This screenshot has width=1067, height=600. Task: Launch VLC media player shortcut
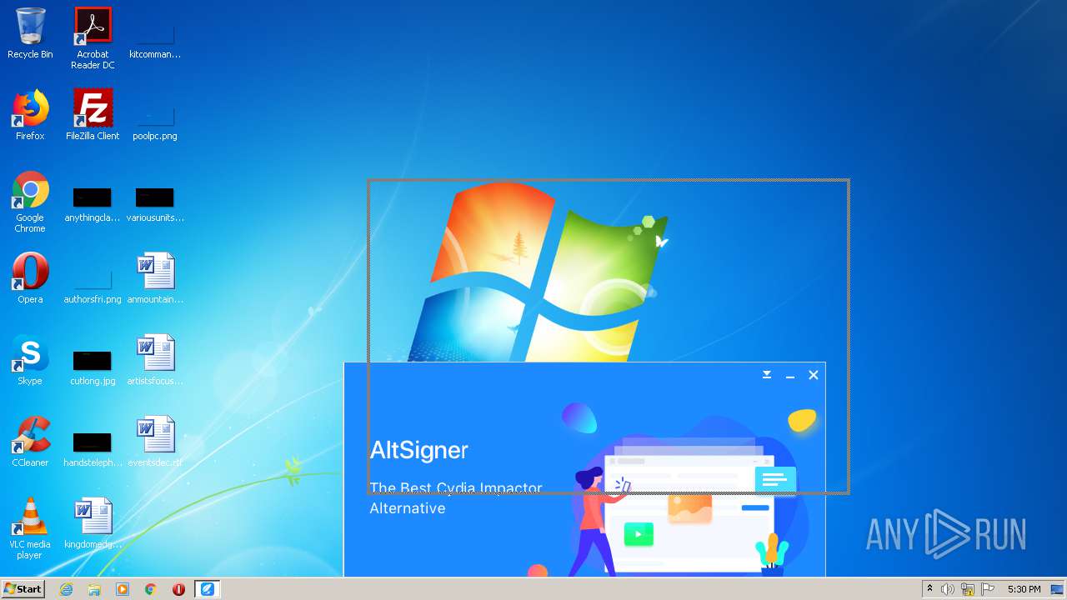30,528
